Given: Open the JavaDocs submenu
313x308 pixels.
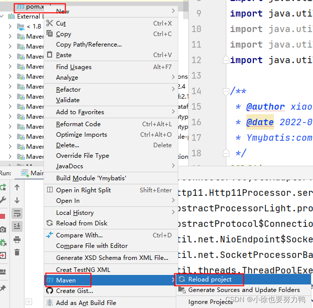Looking at the screenshot, I should click(111, 166).
